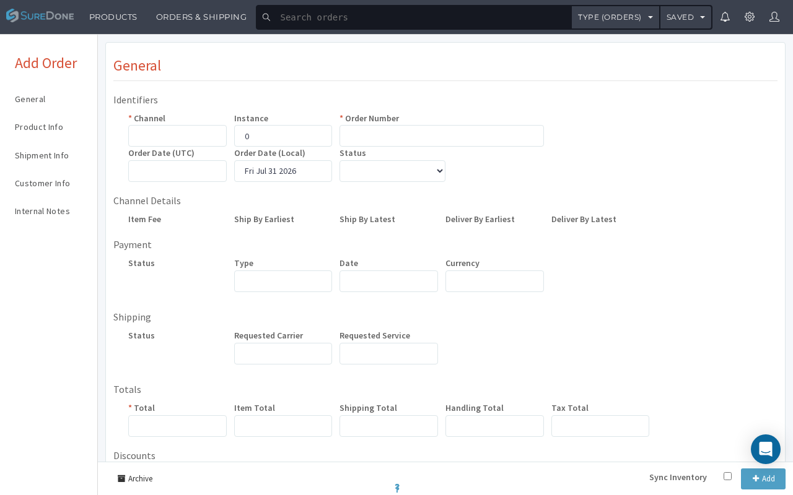
Task: Open the settings gear
Action: point(750,17)
